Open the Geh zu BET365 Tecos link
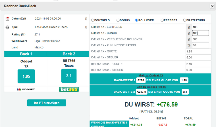The height and width of the screenshot is (127, 216). (151, 87)
